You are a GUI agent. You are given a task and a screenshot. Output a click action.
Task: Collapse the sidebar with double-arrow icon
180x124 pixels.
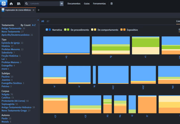[x=38, y=20]
